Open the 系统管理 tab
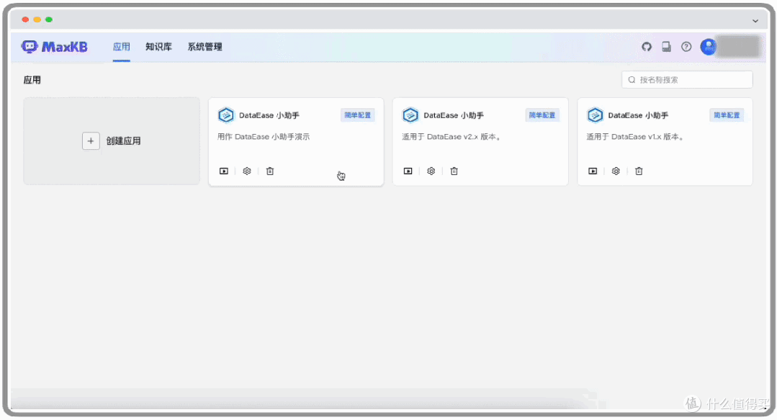The width and height of the screenshot is (777, 420). pyautogui.click(x=205, y=47)
